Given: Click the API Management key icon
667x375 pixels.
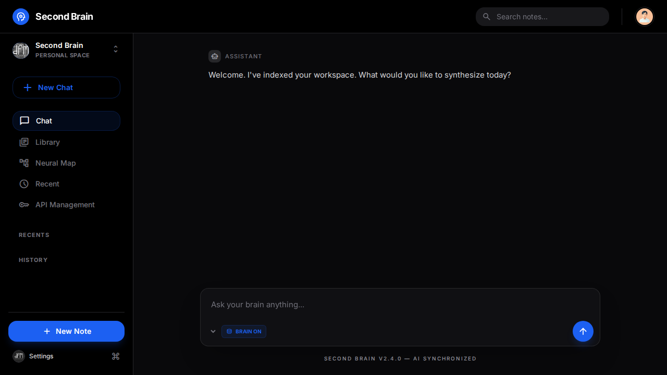Looking at the screenshot, I should point(24,205).
